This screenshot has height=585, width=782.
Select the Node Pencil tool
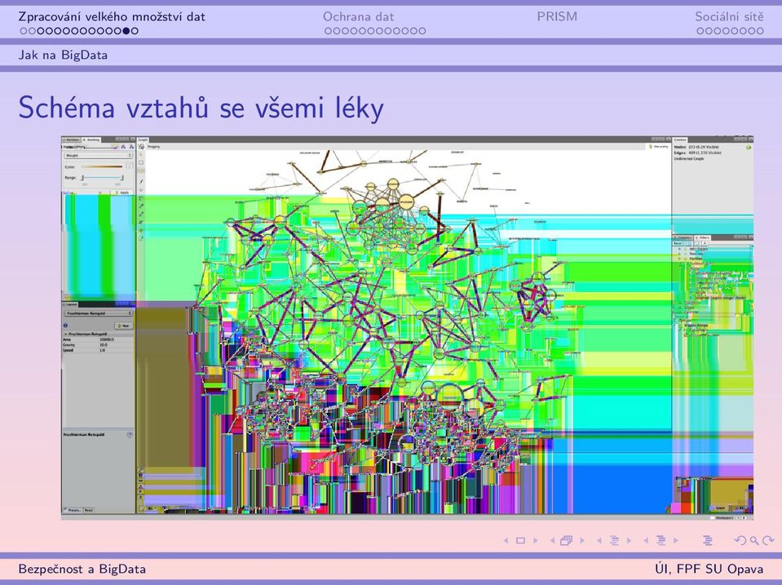141,206
